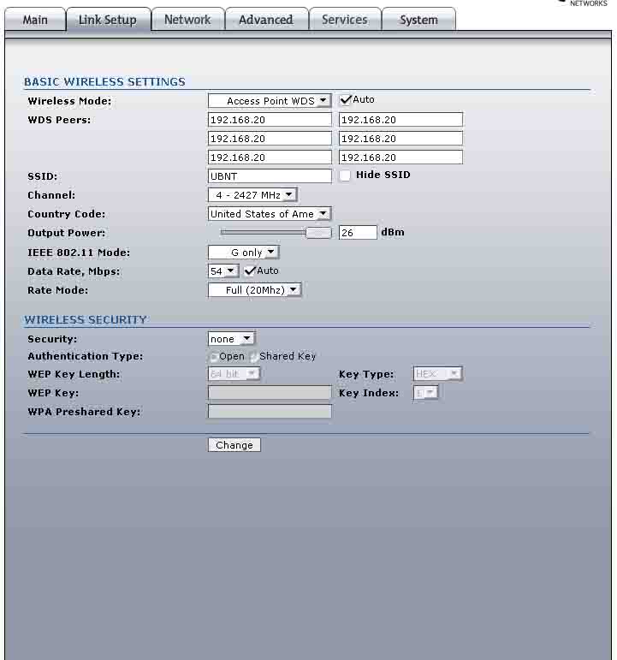Toggle the Auto checkbox for Data Rate

coord(250,271)
